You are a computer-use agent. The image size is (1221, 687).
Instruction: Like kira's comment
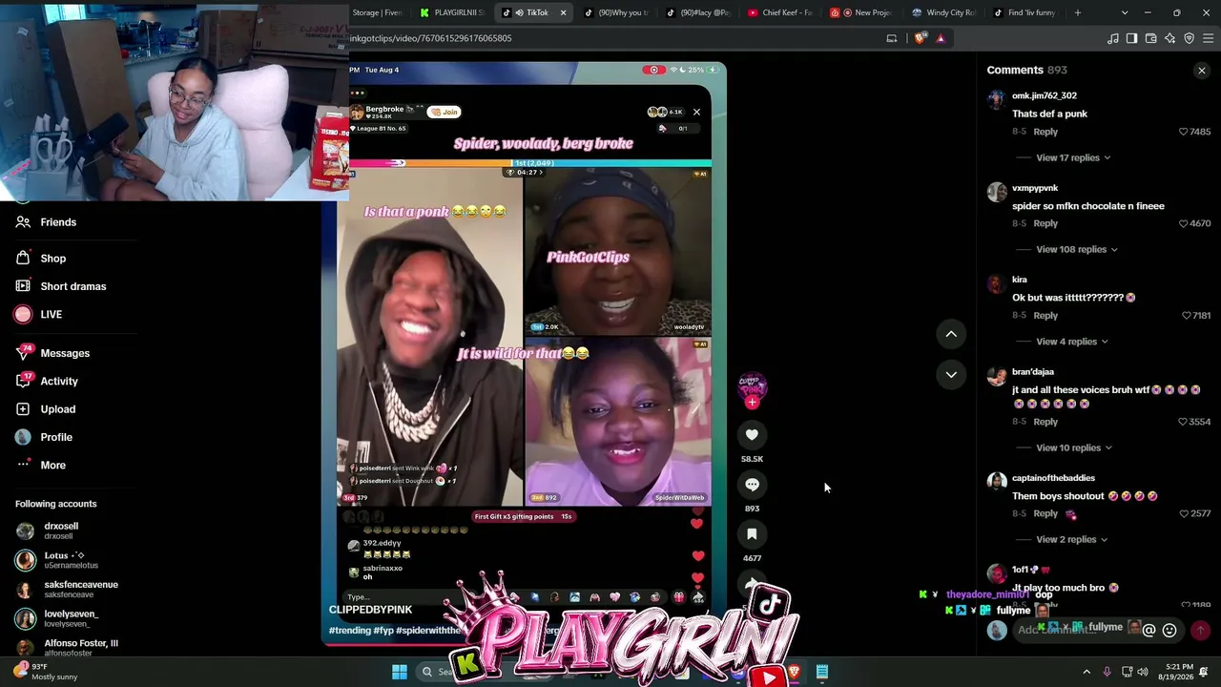coord(1186,316)
